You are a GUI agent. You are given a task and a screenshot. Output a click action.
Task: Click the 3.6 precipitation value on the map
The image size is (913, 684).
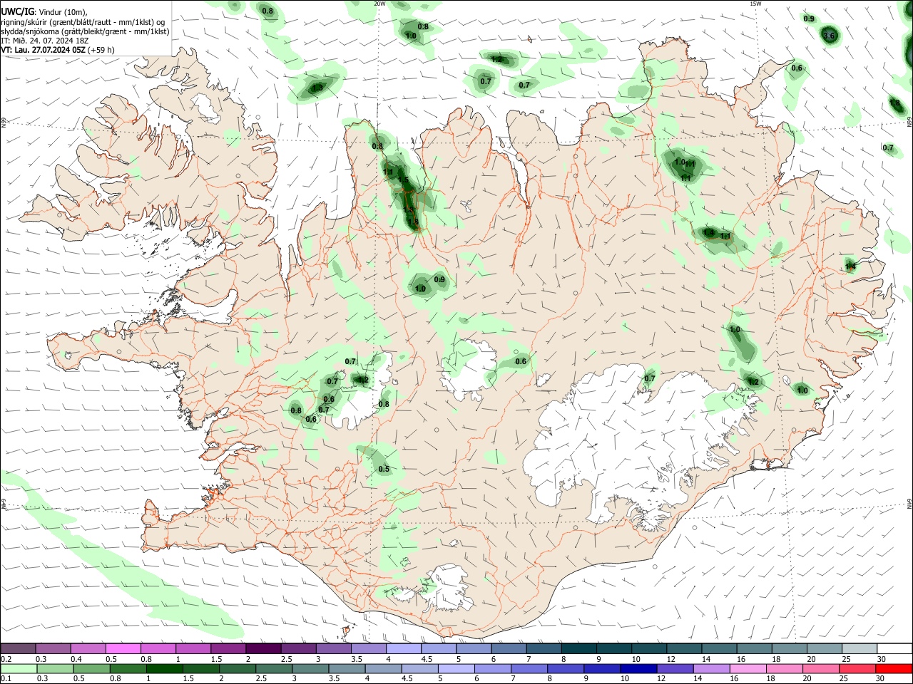point(829,36)
